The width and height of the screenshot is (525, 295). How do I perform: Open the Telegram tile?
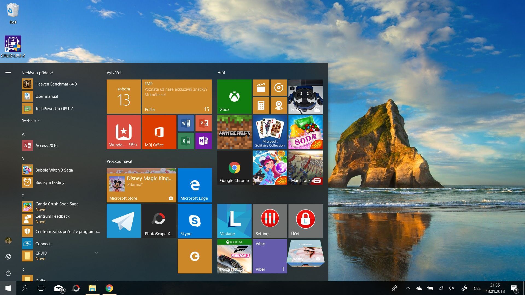(x=124, y=220)
